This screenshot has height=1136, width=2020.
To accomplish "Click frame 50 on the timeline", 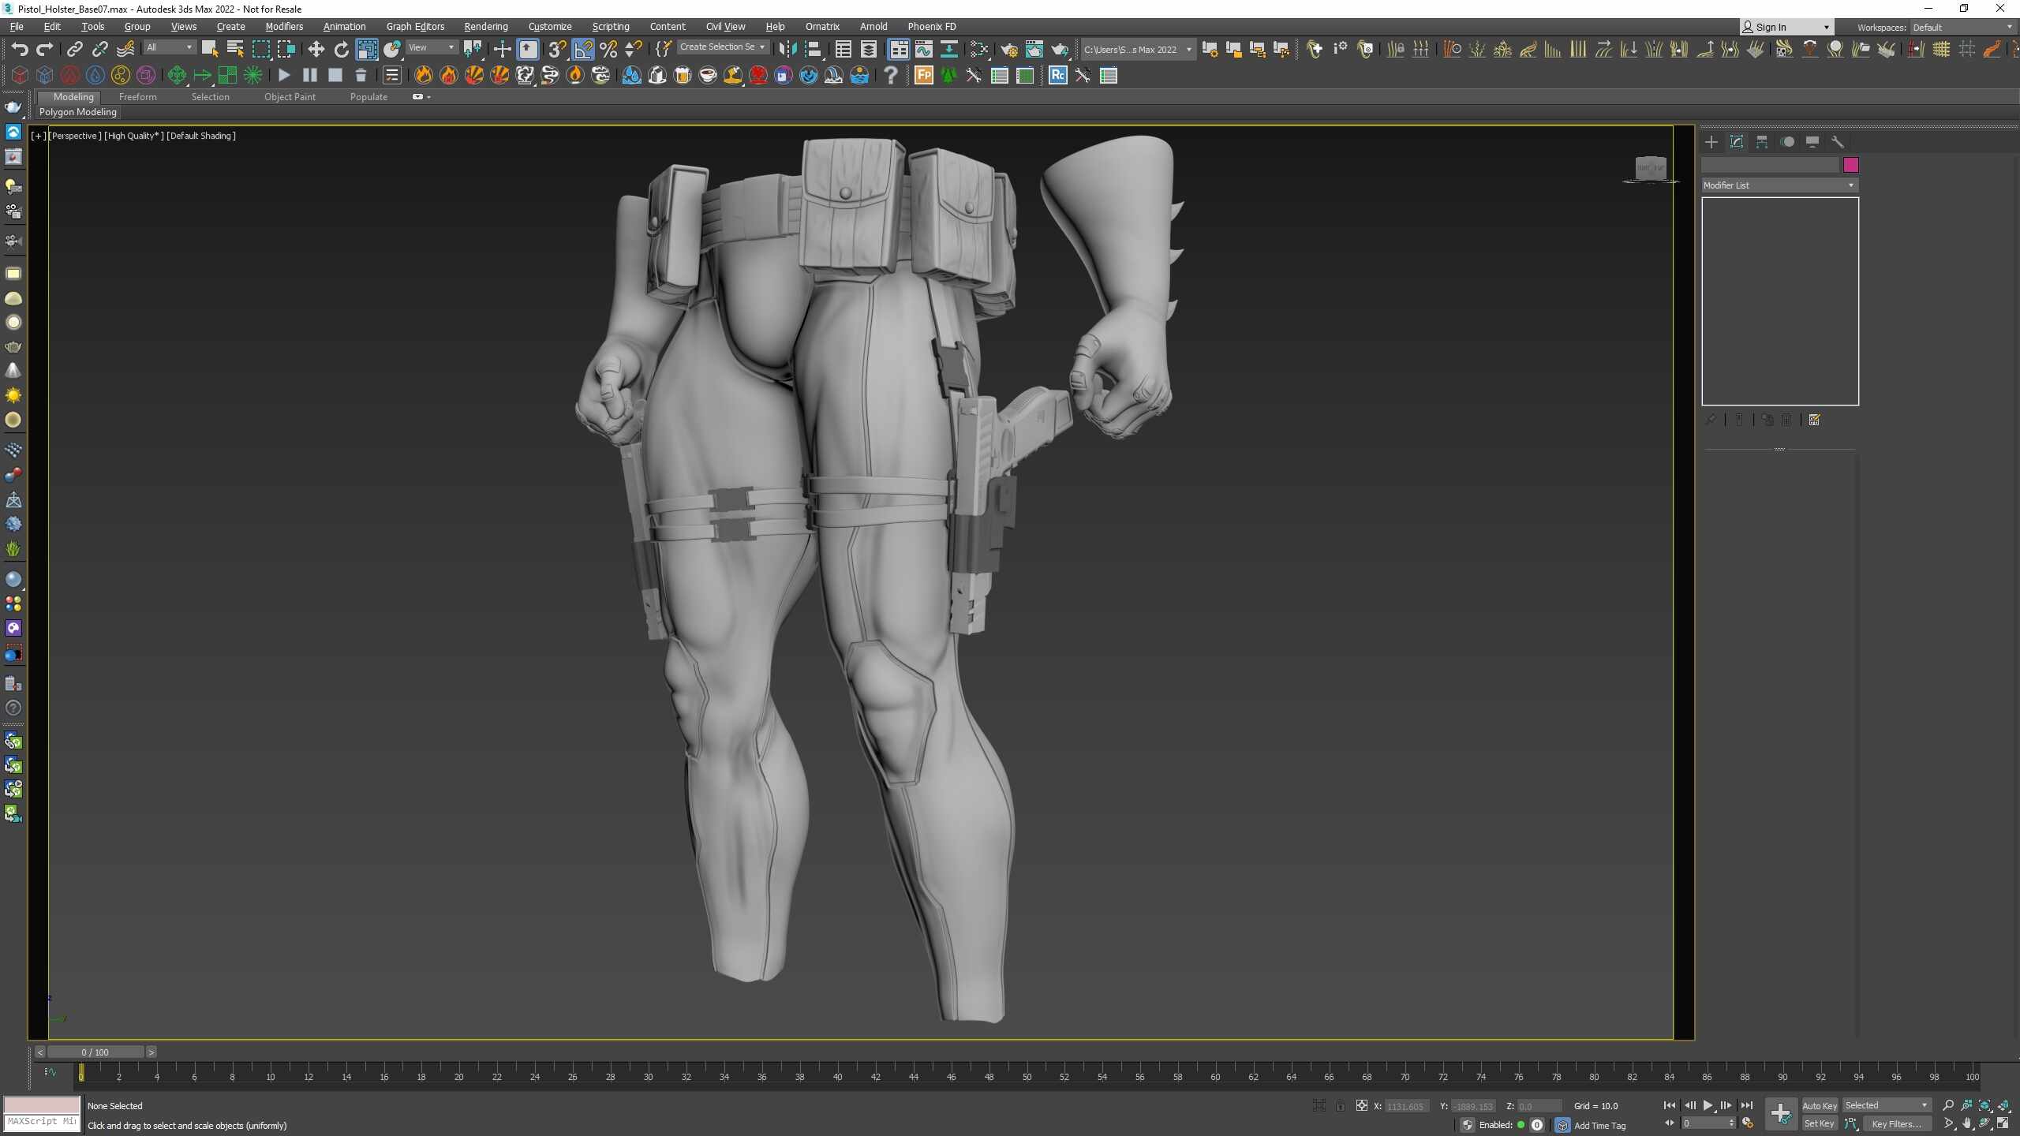I will pos(1027,1076).
